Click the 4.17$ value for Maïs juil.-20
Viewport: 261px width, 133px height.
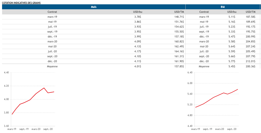(137, 52)
